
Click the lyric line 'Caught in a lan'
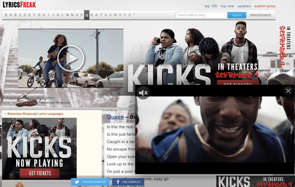[121, 142]
